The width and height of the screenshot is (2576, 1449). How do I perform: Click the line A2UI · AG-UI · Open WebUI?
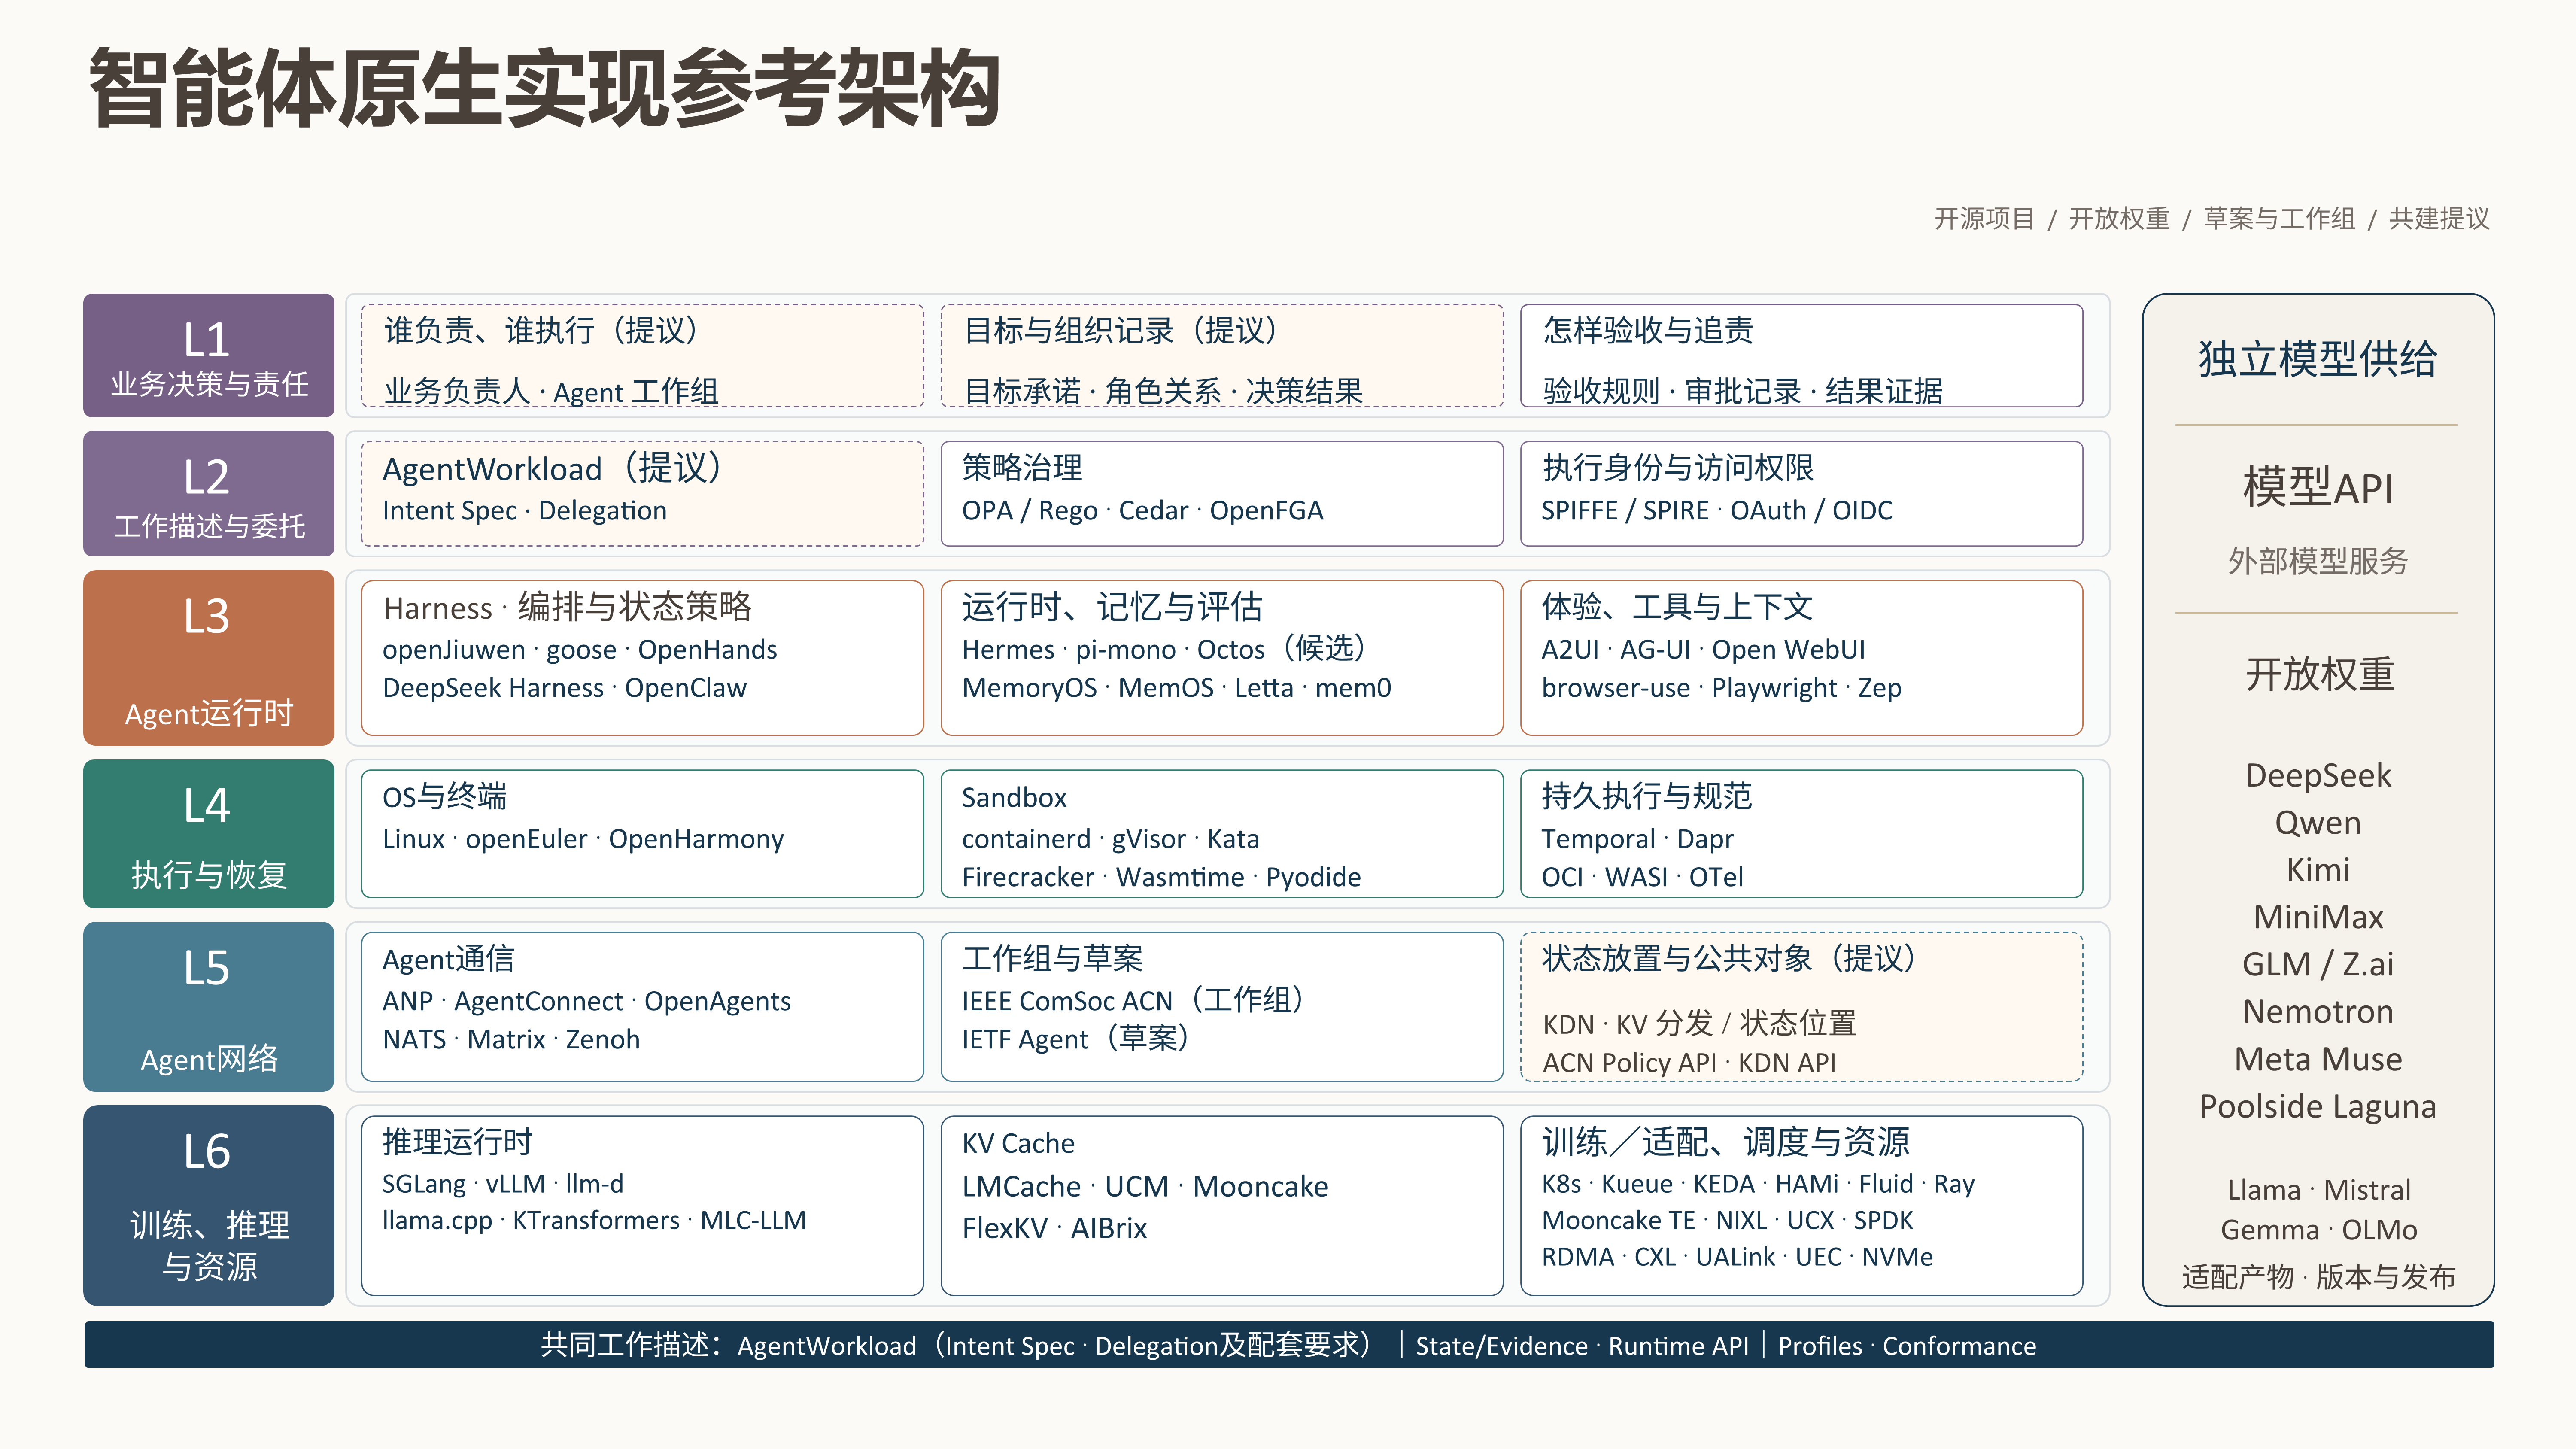tap(1703, 650)
